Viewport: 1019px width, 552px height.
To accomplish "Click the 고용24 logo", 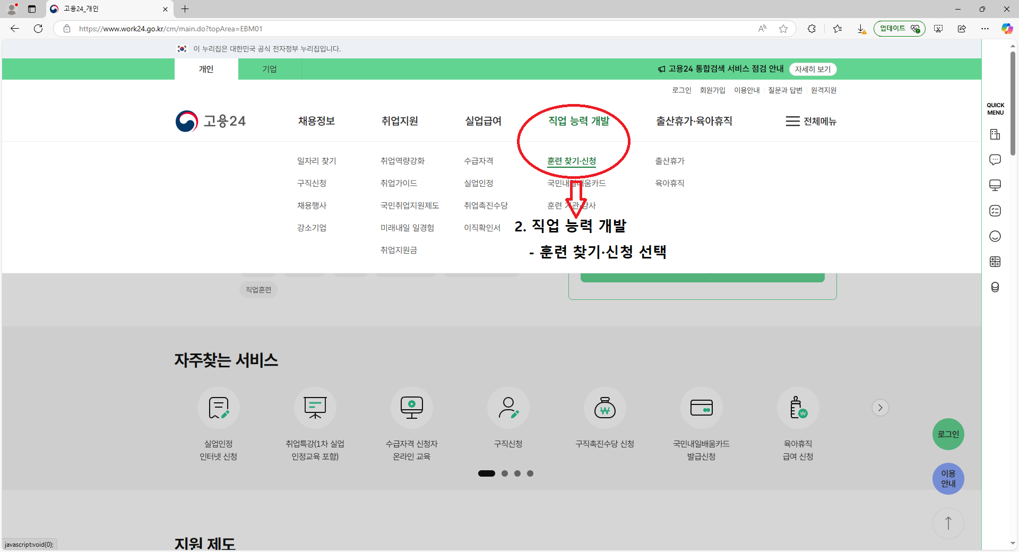I will point(211,121).
